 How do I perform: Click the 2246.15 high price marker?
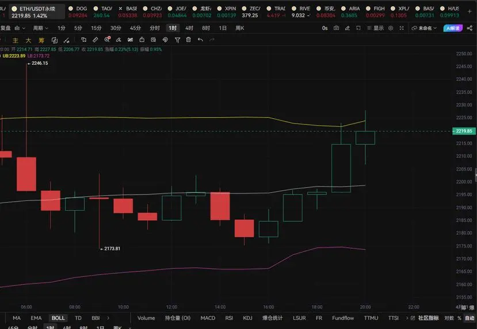[x=38, y=63]
